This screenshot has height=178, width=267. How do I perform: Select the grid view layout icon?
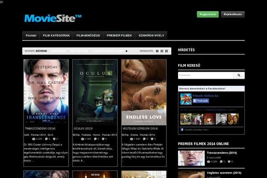pos(157,51)
